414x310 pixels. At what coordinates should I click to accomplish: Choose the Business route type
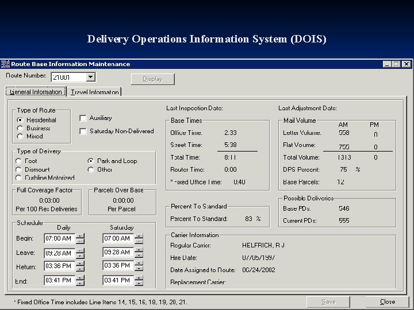pos(20,128)
